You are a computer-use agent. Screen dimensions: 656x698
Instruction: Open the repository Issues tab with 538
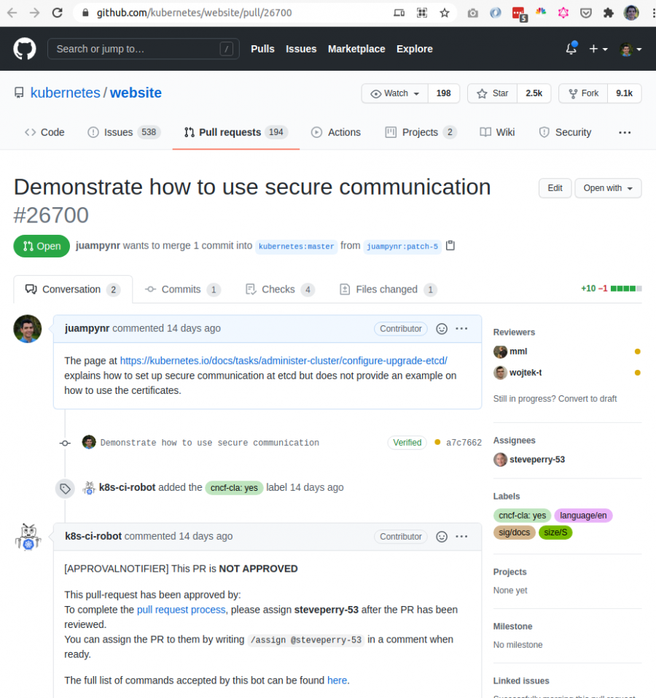point(124,132)
